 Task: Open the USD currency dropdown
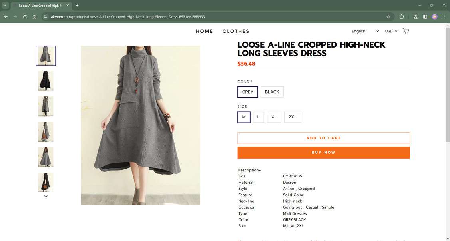coord(390,31)
